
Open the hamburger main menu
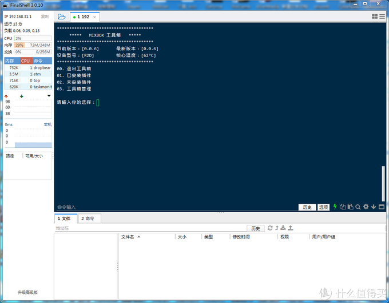tap(382, 17)
